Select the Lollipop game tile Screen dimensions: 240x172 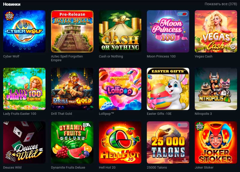click(x=120, y=89)
